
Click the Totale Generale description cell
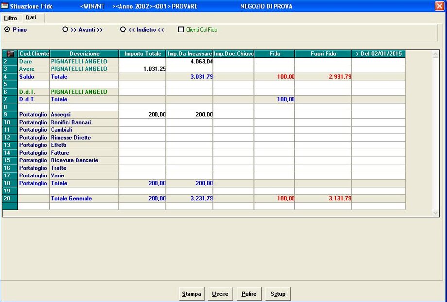point(84,199)
